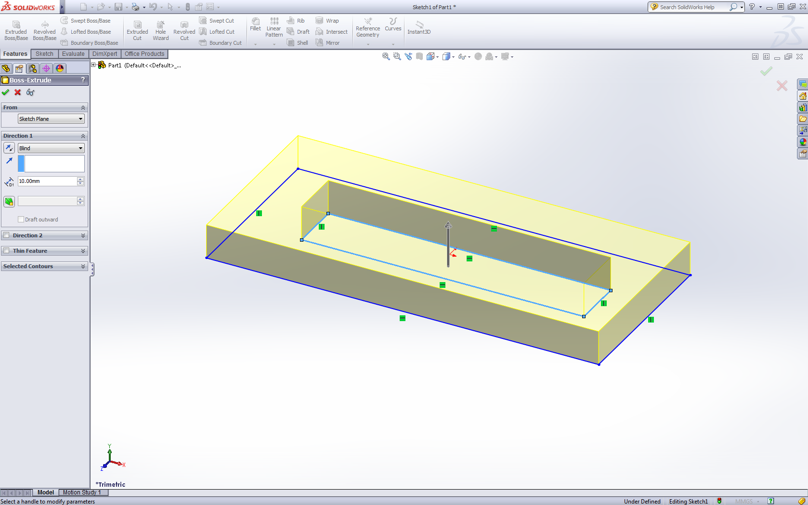Select the Model tab
Image resolution: width=808 pixels, height=505 pixels.
[x=46, y=492]
